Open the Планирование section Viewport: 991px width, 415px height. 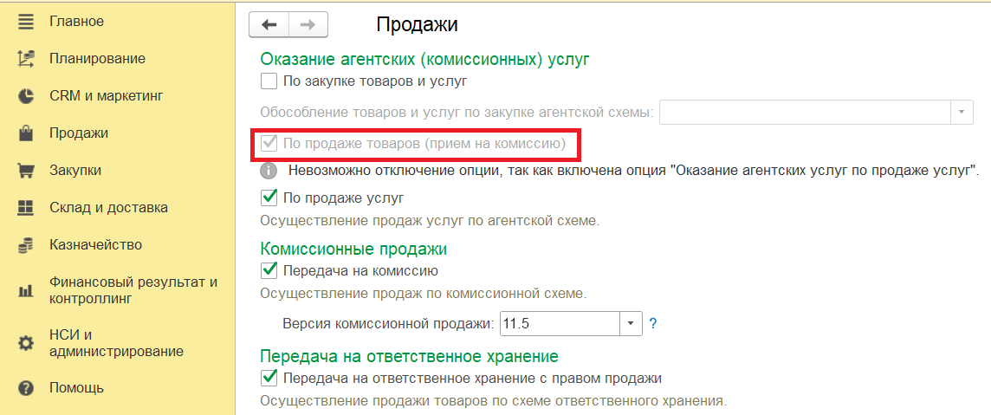[x=97, y=59]
